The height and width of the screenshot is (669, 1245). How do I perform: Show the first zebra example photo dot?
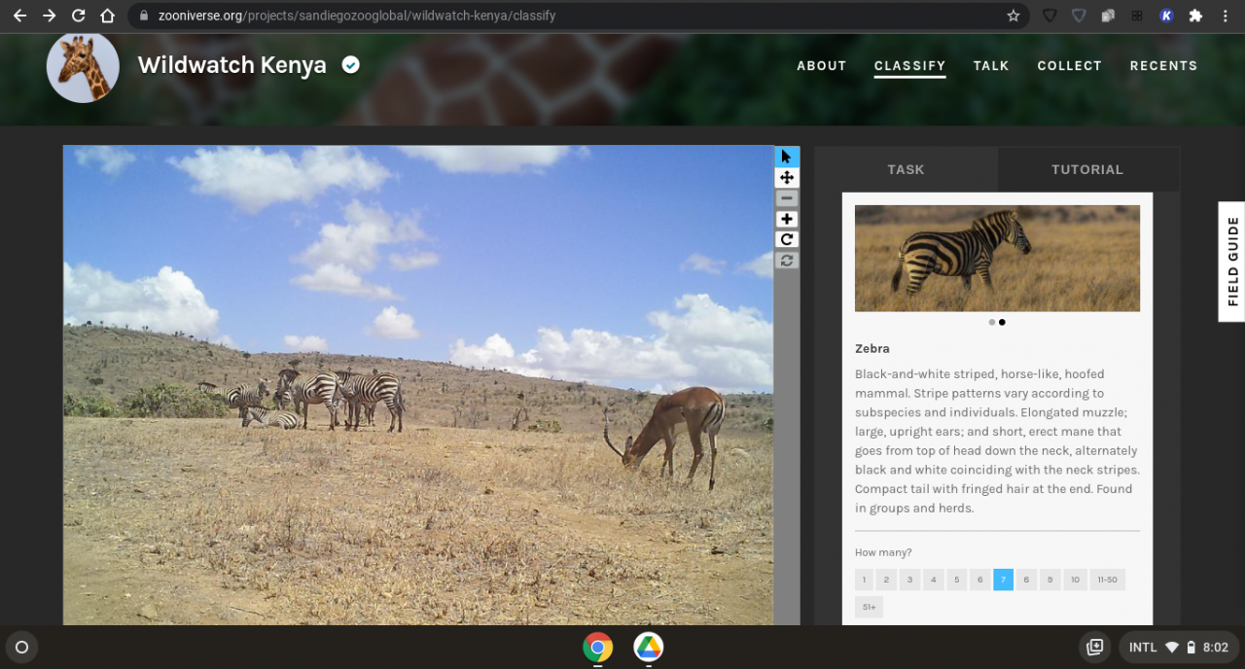tap(991, 322)
